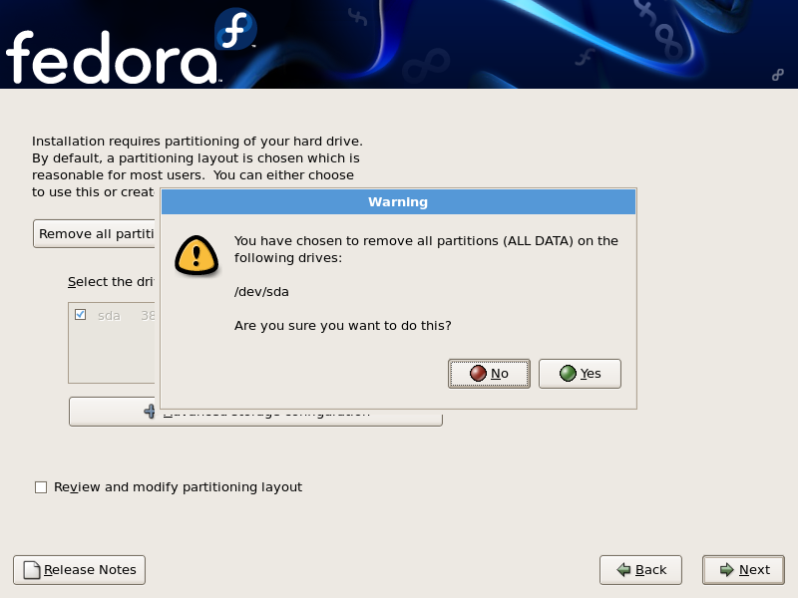Click the No button in Warning dialog
Screen dimensions: 798x598
[x=489, y=373]
